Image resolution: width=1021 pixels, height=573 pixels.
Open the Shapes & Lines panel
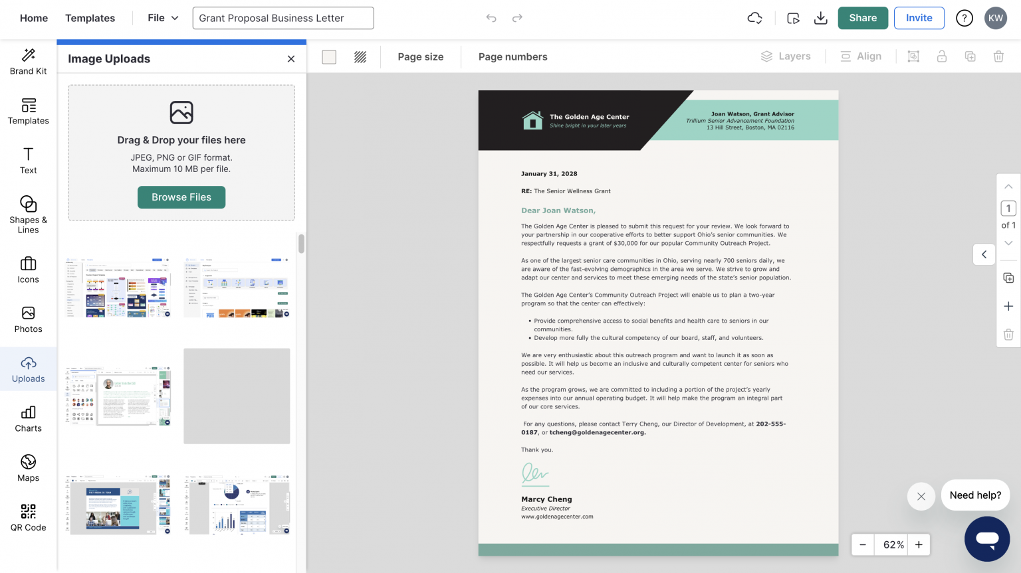[x=28, y=212]
